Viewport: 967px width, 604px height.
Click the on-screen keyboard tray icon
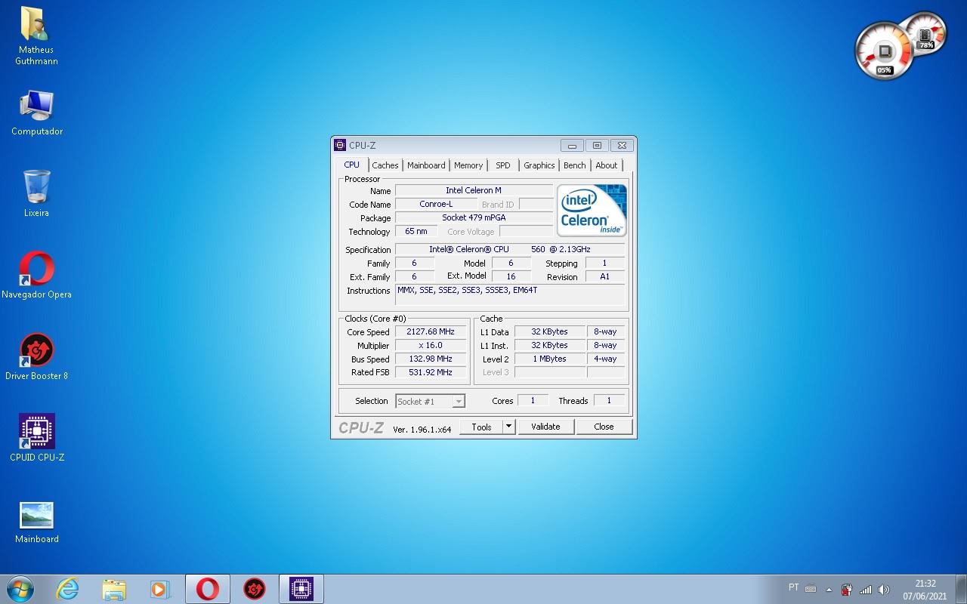[811, 589]
